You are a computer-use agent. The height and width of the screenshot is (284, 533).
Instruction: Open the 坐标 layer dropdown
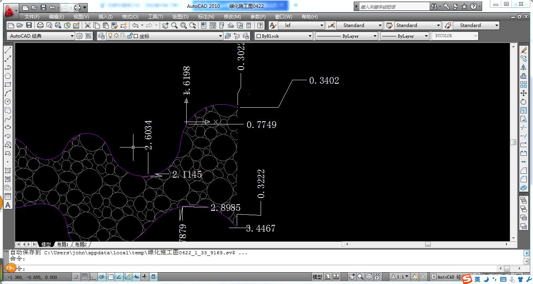[164, 36]
